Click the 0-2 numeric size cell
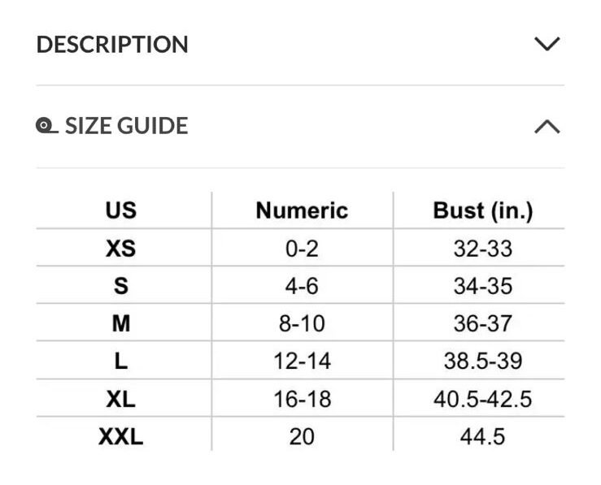Viewport: 601px width, 485px height. (x=302, y=249)
